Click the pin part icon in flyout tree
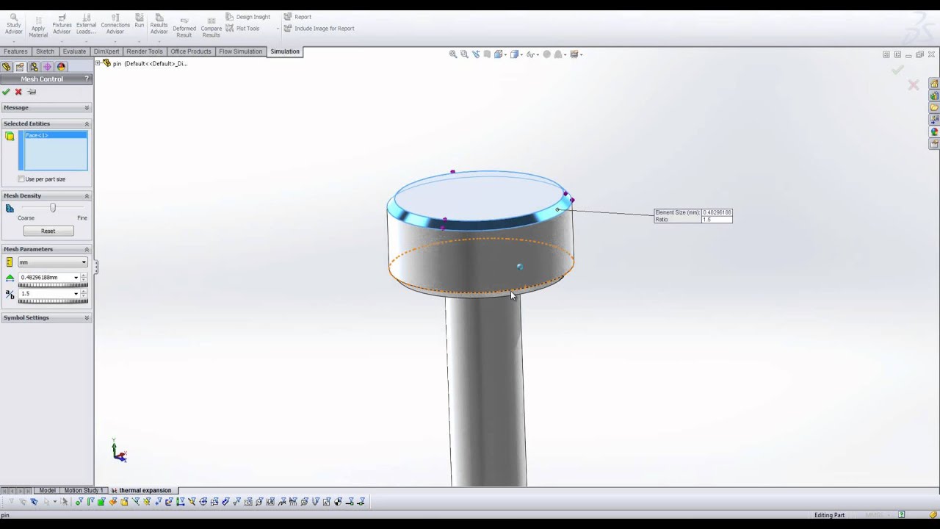940x529 pixels. (x=107, y=63)
